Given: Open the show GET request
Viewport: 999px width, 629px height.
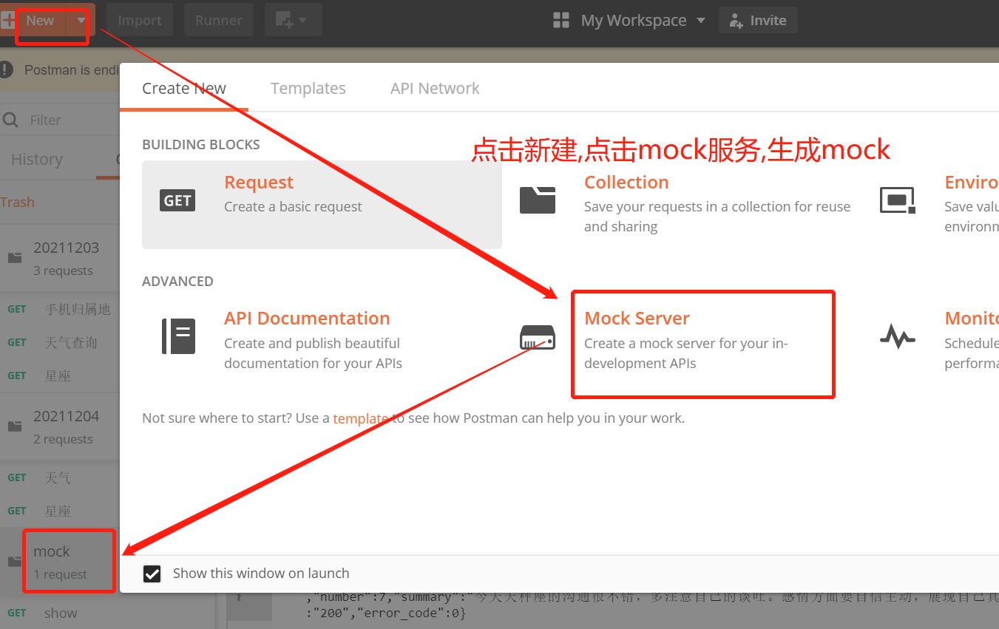Looking at the screenshot, I should (x=61, y=613).
